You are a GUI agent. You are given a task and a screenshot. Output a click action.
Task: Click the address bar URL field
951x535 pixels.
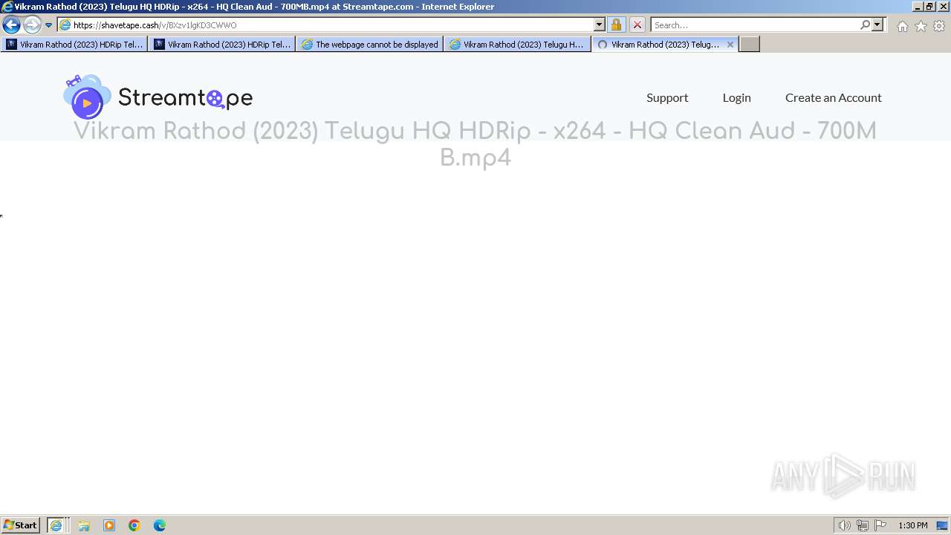click(325, 25)
